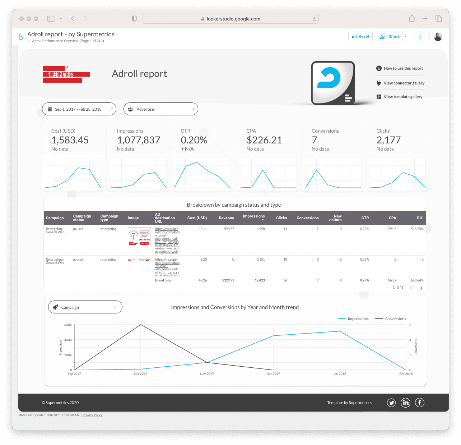Toggle Conversions series in chart legend
The image size is (461, 445).
[x=391, y=319]
